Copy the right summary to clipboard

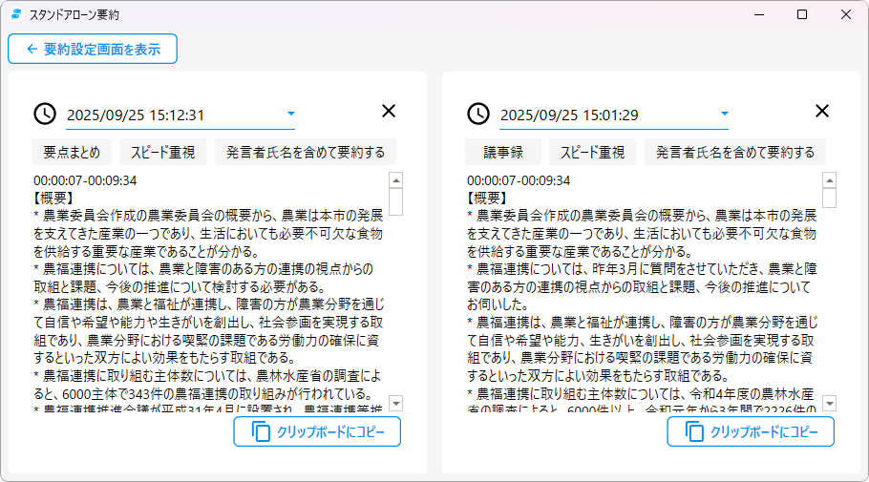(x=751, y=431)
